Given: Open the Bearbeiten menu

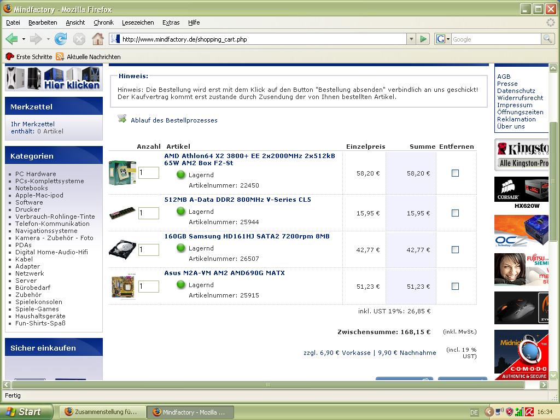Looking at the screenshot, I should (43, 22).
